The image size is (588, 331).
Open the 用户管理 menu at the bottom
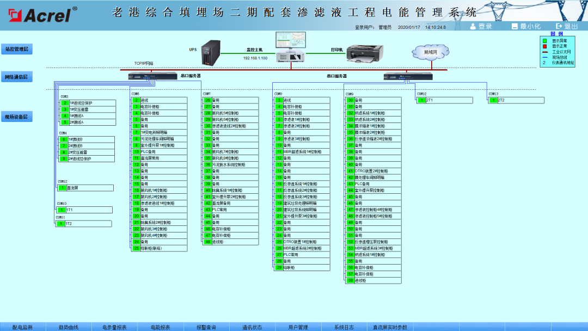298,327
